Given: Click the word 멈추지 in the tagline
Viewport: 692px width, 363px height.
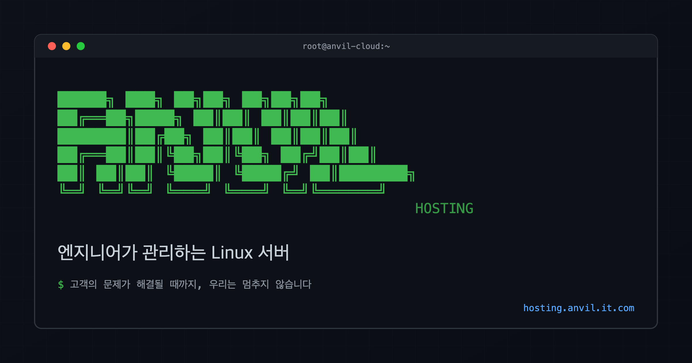Looking at the screenshot, I should tap(255, 284).
